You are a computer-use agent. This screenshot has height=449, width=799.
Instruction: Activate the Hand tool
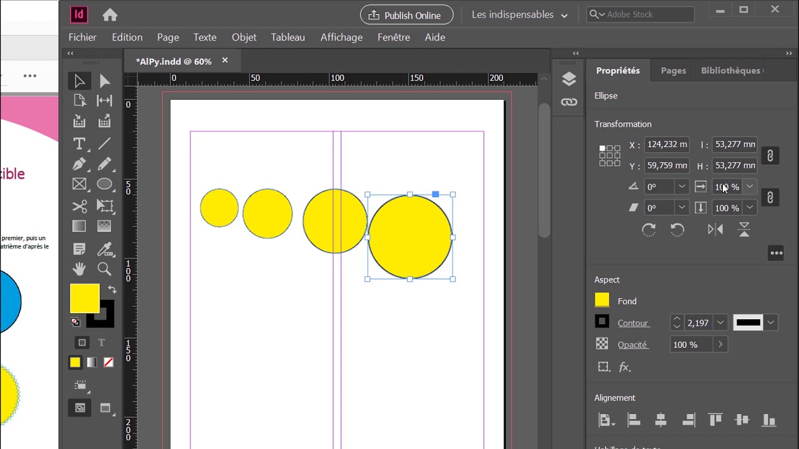[x=79, y=269]
